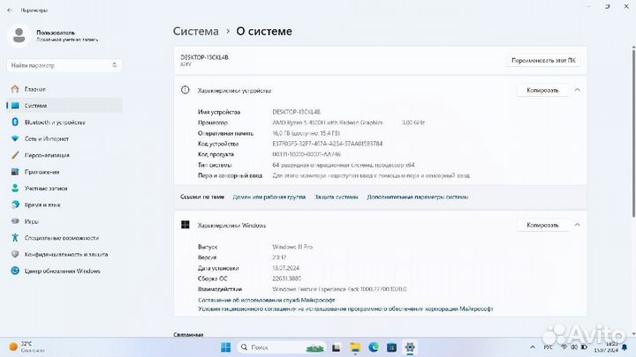
Task: Open Конфиденциальность и защита shield icon
Action: pyautogui.click(x=15, y=254)
